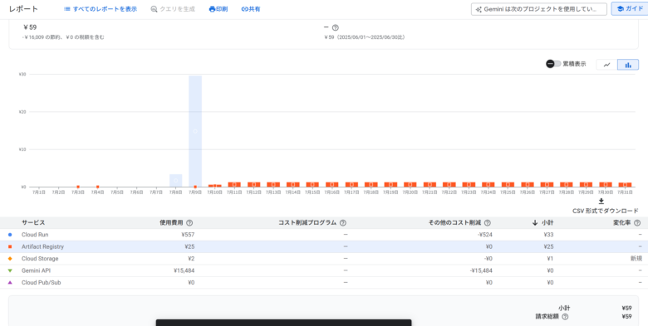
Task: Toggle the 累積表示 switch
Action: (554, 64)
